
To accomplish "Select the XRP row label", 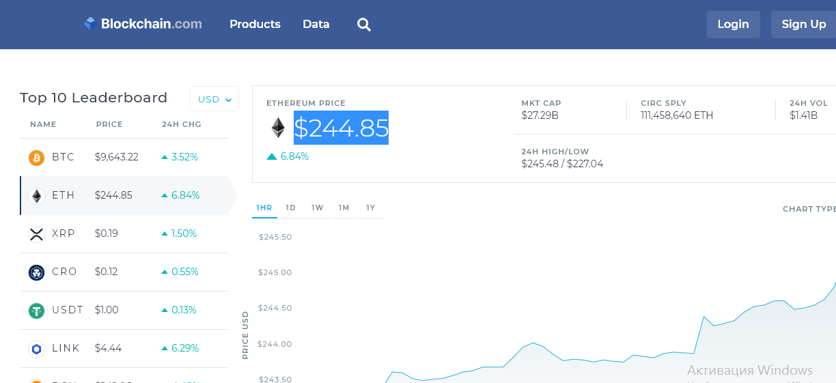I will point(64,233).
